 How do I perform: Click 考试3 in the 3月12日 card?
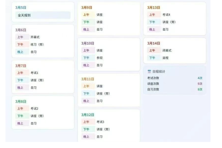point(101,122)
